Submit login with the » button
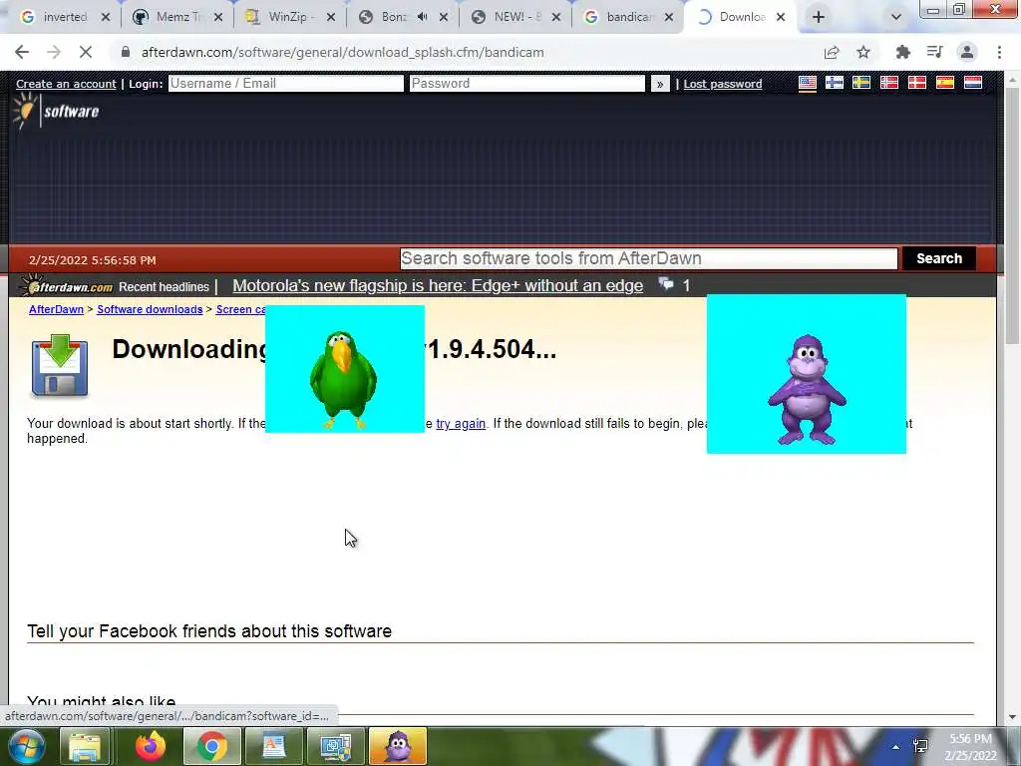The width and height of the screenshot is (1021, 766). point(660,84)
